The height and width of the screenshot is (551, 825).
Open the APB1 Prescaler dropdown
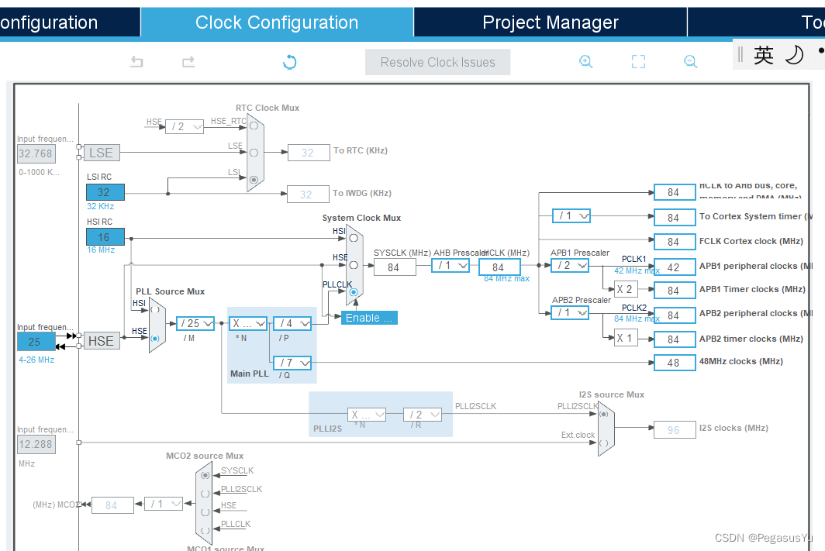[570, 265]
